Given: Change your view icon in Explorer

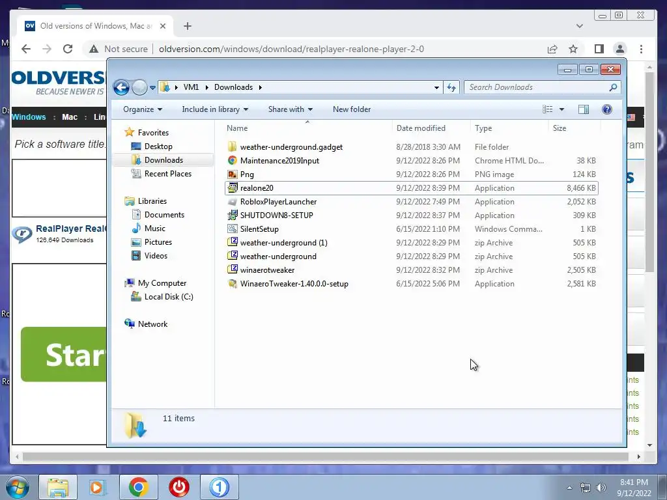Looking at the screenshot, I should coord(547,109).
